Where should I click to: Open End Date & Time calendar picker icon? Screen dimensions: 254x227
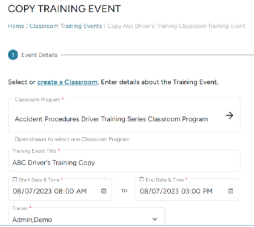tap(231, 191)
